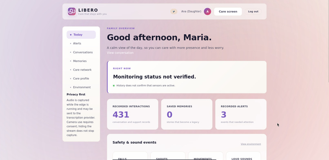
Task: Log out of the account
Action: [253, 11]
